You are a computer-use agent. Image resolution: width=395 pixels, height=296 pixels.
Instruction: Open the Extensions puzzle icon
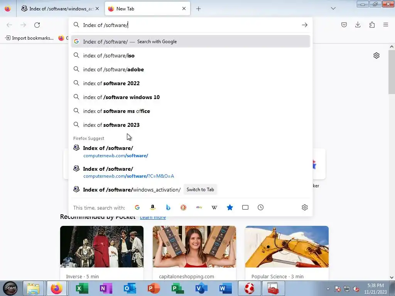(x=372, y=25)
